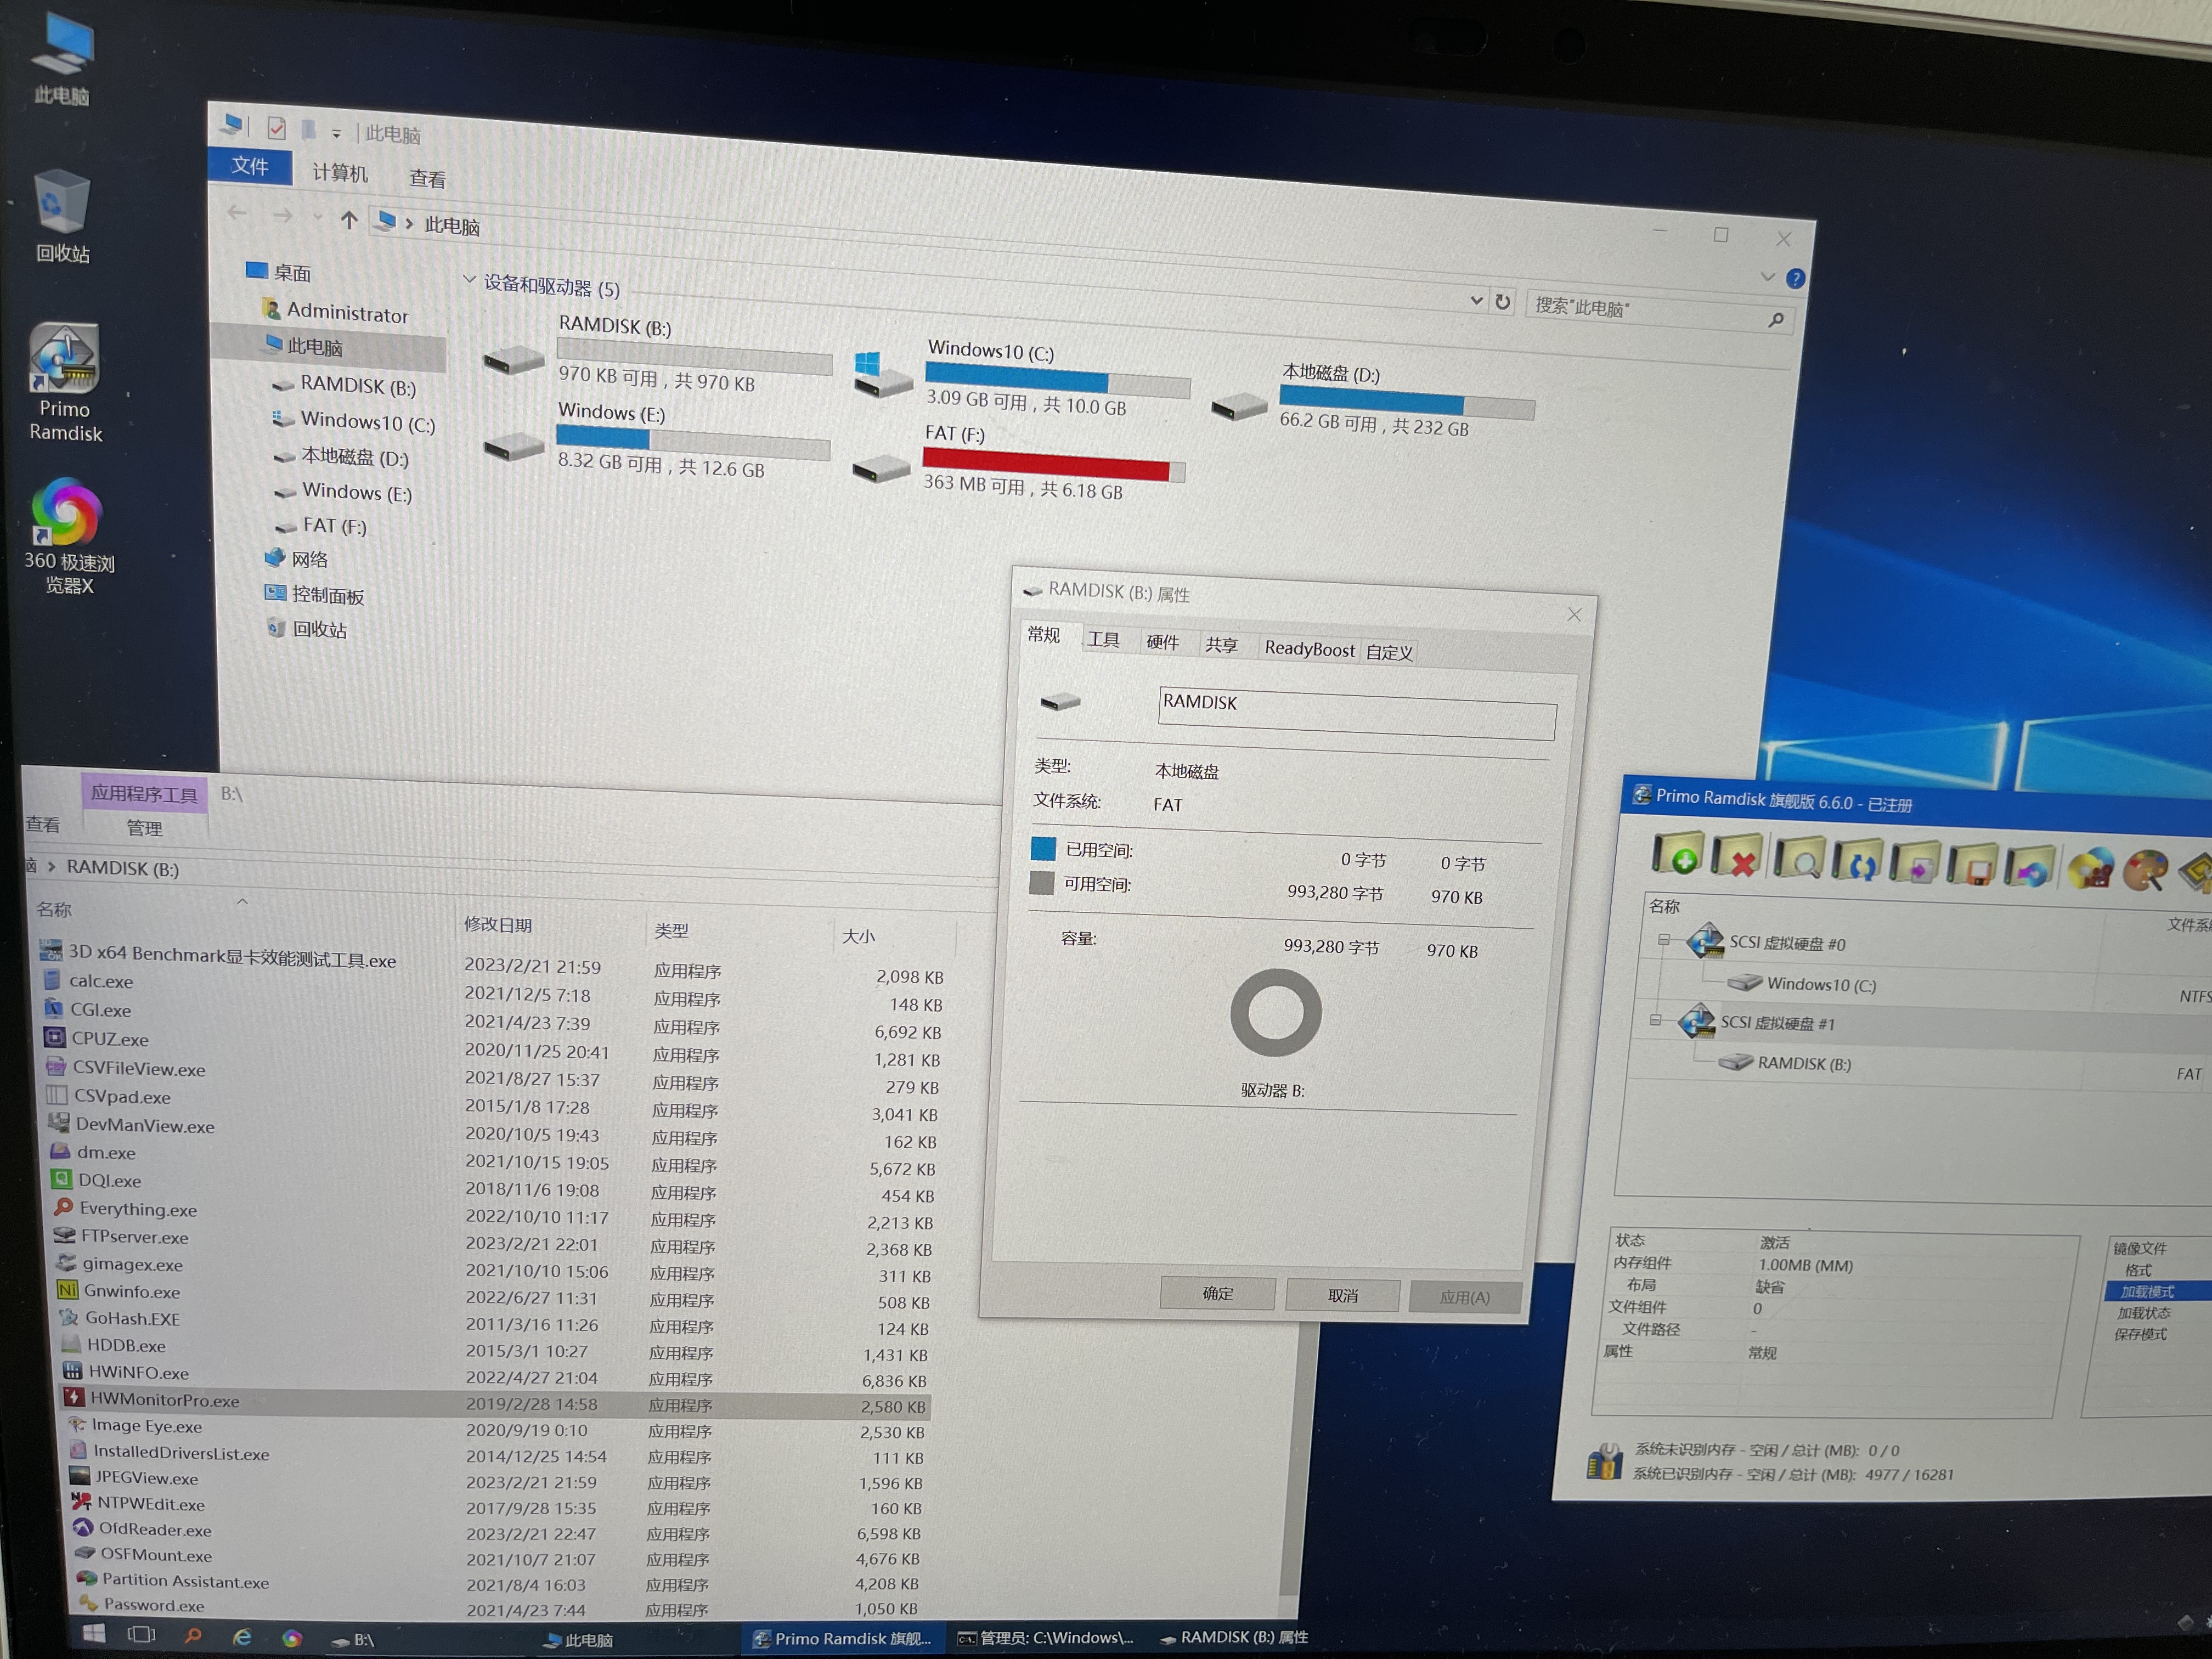The width and height of the screenshot is (2212, 1659).
Task: Click the chevron before 此电脑 in address bar
Action: pyautogui.click(x=409, y=223)
